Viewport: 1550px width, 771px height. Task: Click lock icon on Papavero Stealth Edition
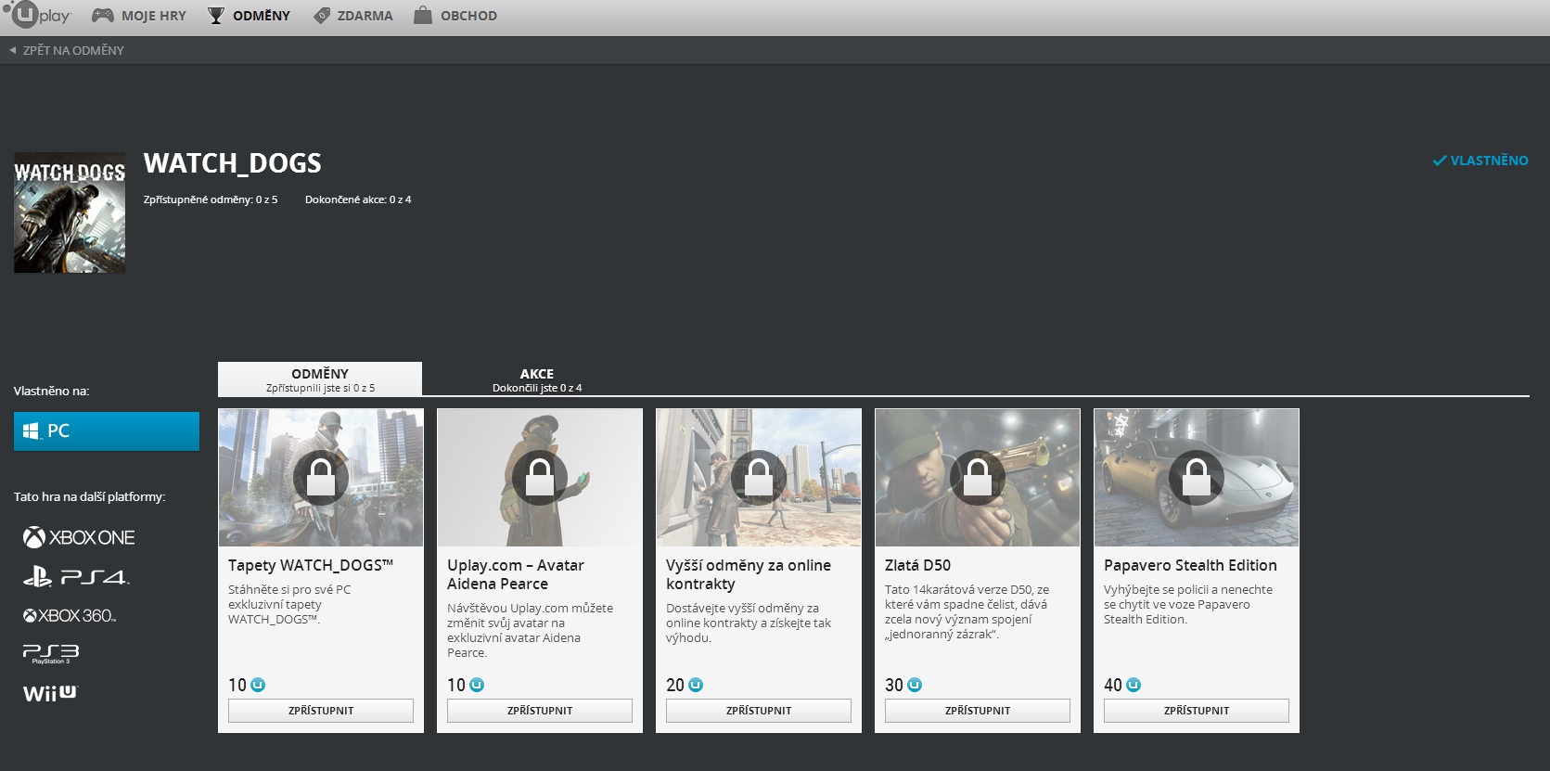click(1196, 478)
